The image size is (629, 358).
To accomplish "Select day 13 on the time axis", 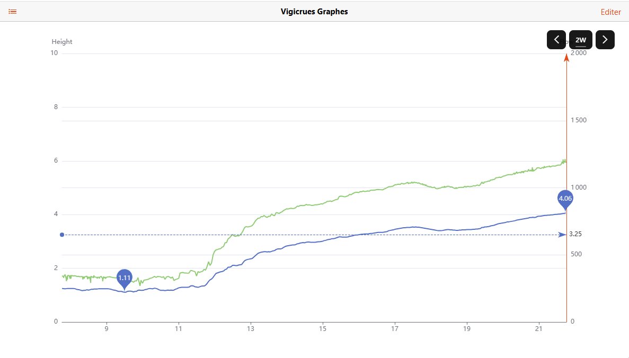I will pyautogui.click(x=251, y=329).
